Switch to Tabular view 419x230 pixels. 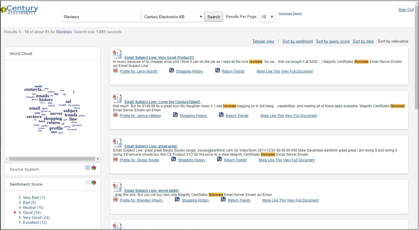point(263,41)
